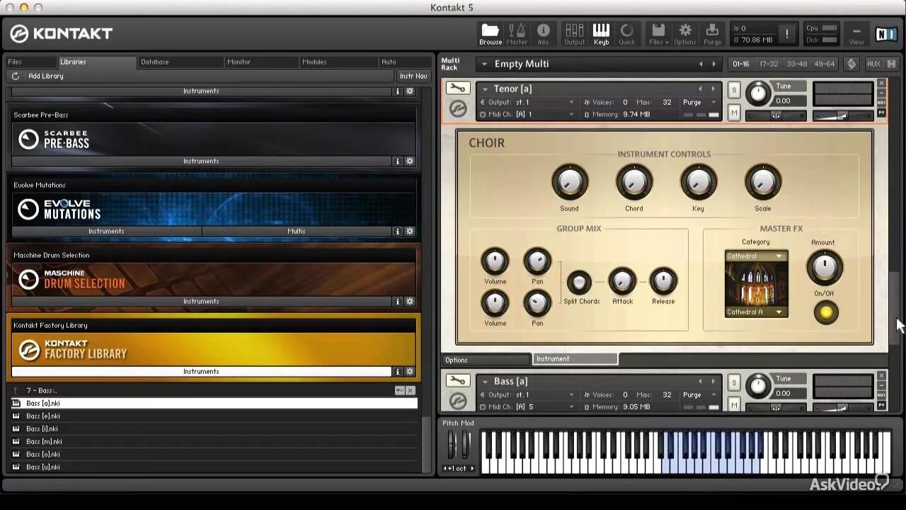Open the Options gear icon
This screenshot has width=906, height=510.
coord(685,33)
